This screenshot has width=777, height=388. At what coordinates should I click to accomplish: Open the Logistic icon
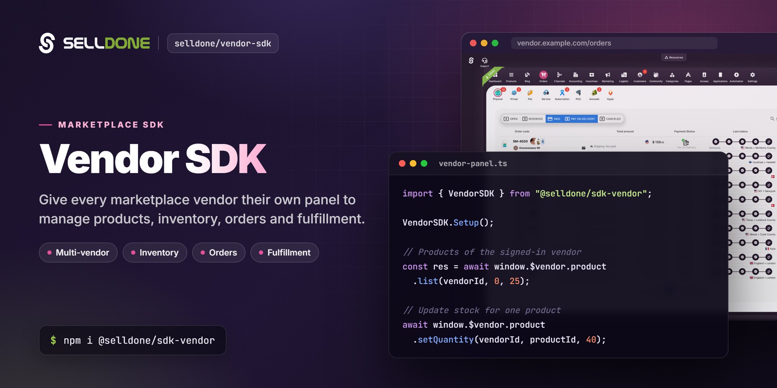[x=624, y=77]
